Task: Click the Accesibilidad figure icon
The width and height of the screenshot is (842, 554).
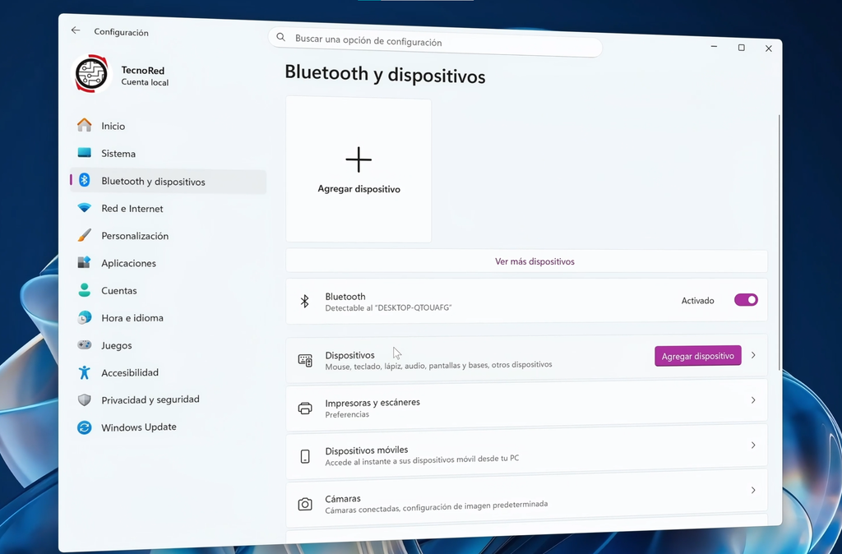Action: pos(85,372)
